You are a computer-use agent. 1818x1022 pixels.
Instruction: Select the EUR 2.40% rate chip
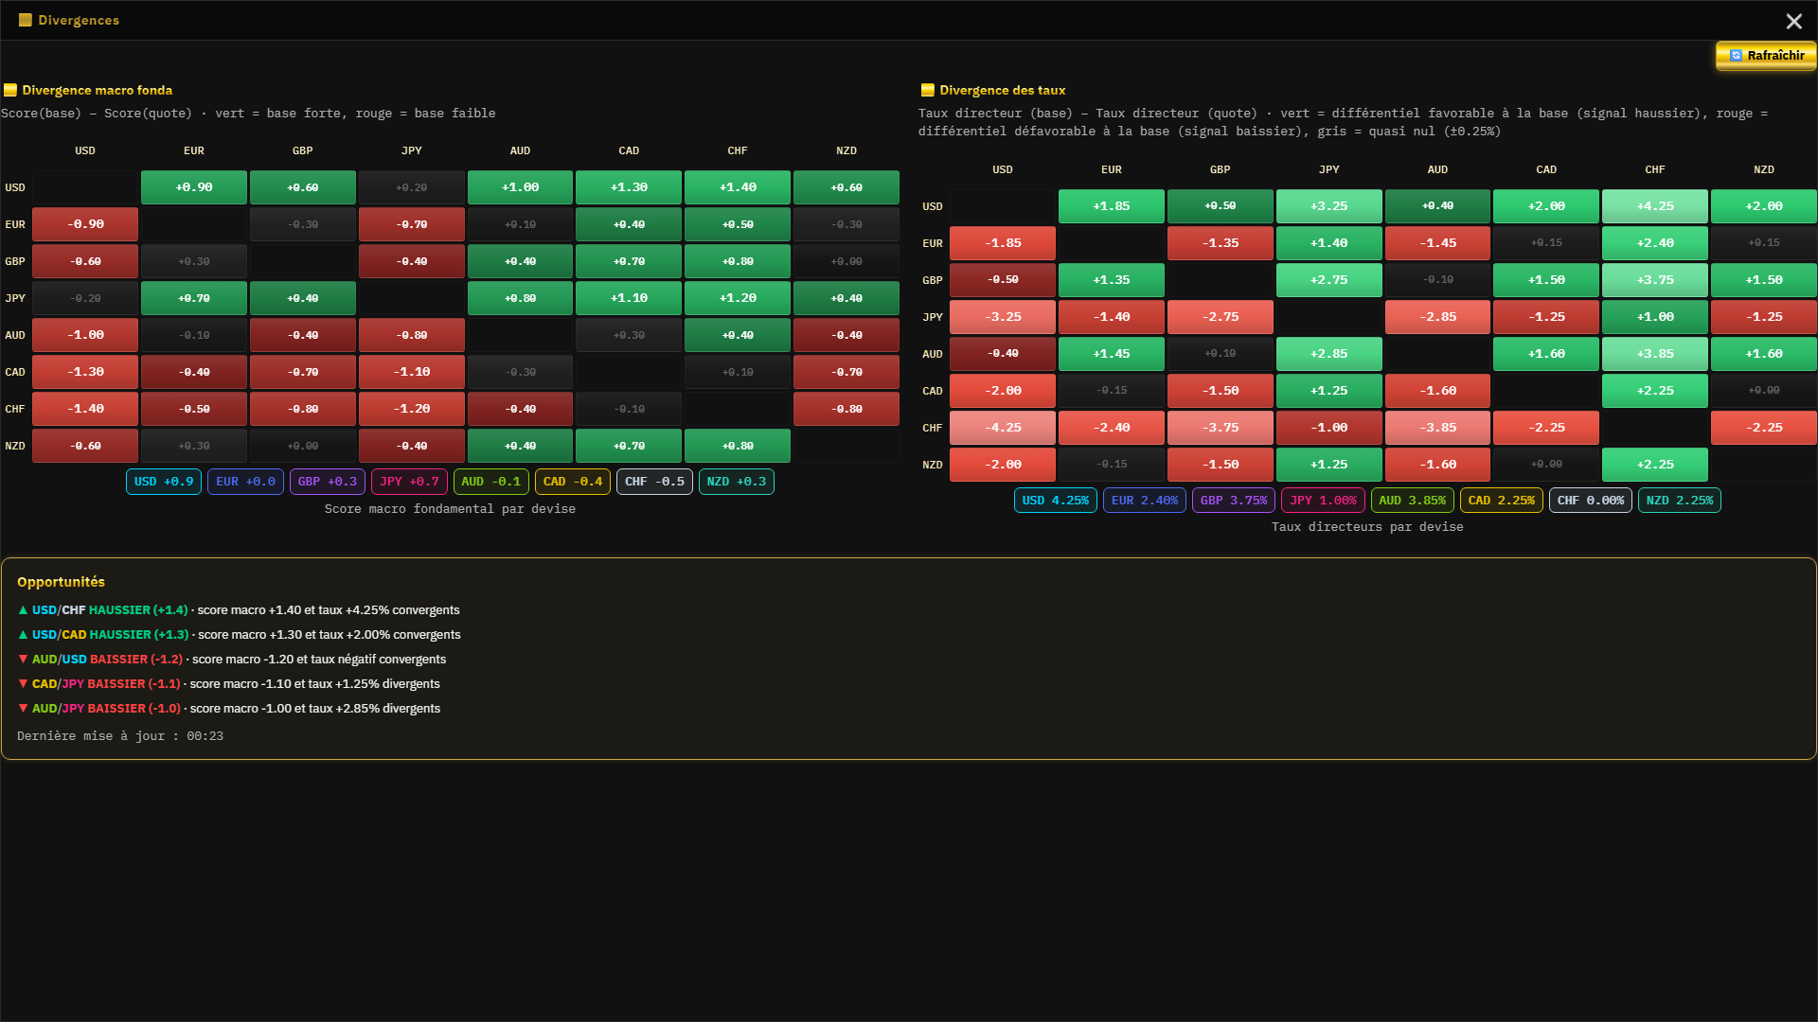(1145, 501)
